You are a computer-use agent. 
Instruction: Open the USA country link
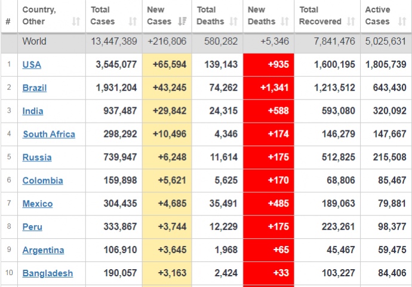[x=32, y=65]
